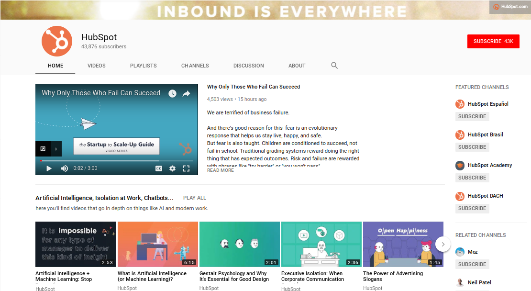Image resolution: width=531 pixels, height=291 pixels.
Task: Open the About tab
Action: point(297,66)
